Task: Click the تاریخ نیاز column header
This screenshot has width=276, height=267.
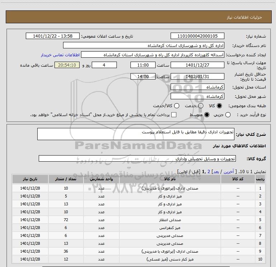Action: pos(30,179)
